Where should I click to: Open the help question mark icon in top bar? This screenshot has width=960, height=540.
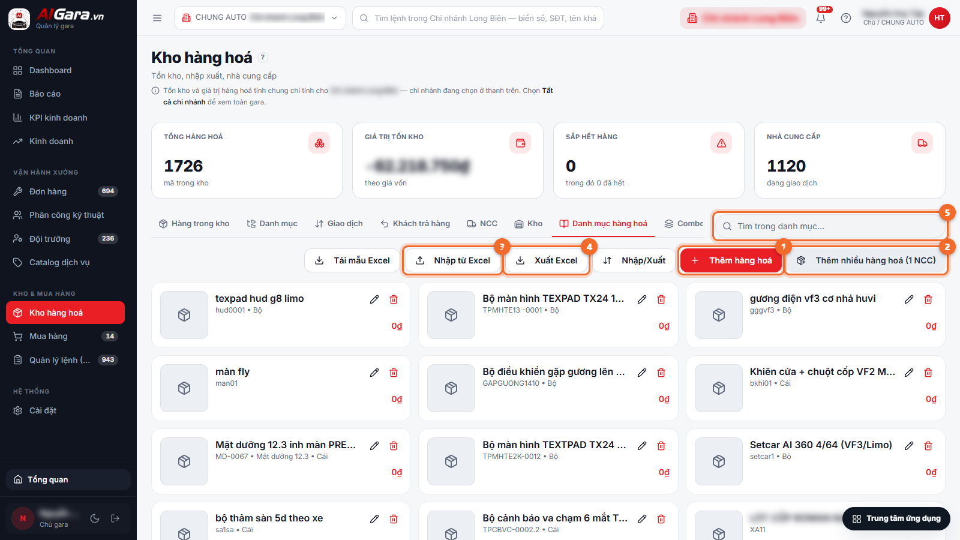846,18
